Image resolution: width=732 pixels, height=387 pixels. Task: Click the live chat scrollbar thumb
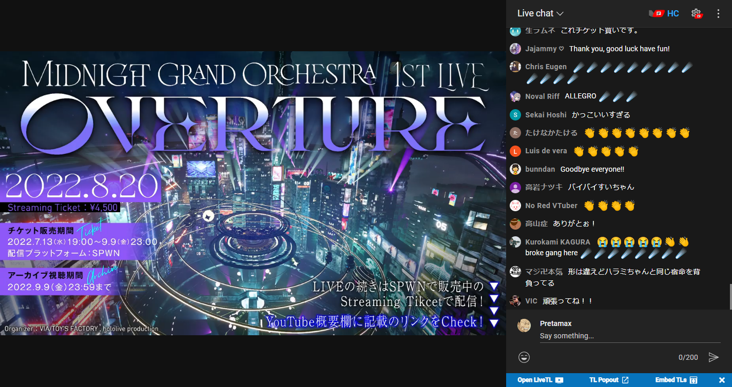click(x=730, y=297)
